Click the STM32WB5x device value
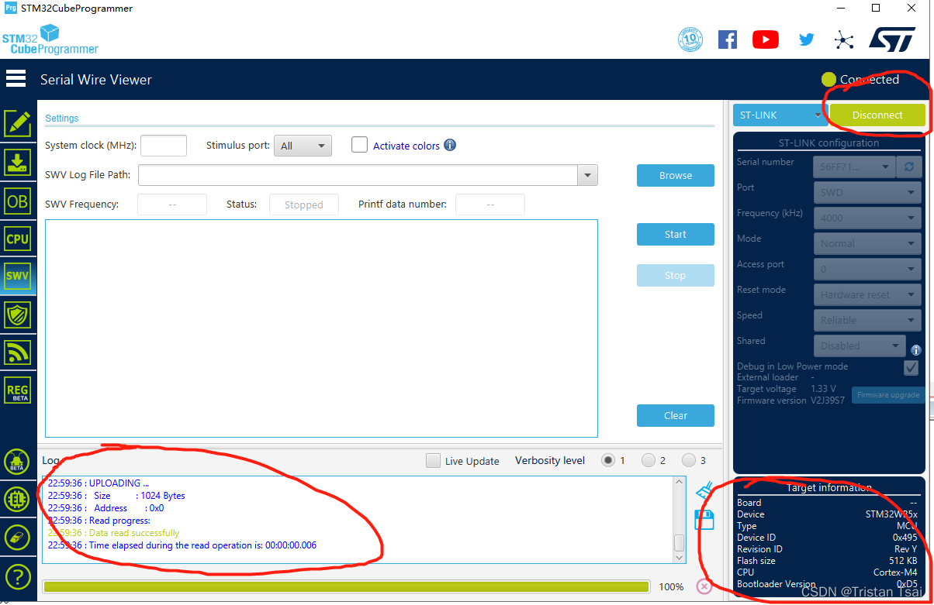Screen dimensions: 934x605 [x=891, y=514]
